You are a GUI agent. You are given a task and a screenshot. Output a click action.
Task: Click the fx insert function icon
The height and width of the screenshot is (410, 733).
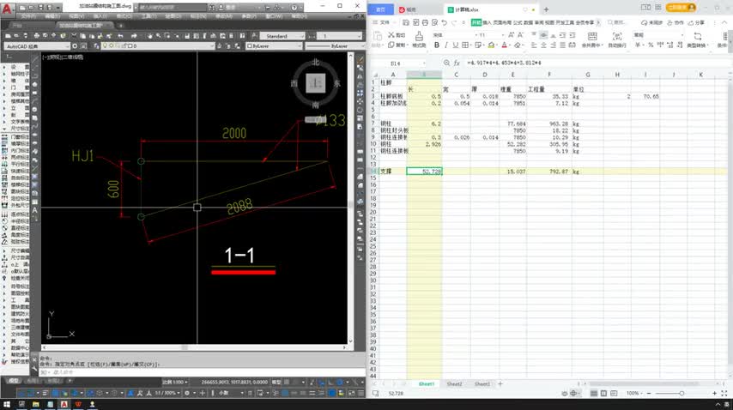coord(457,63)
